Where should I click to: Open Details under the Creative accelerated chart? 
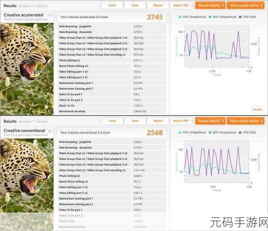(257, 109)
